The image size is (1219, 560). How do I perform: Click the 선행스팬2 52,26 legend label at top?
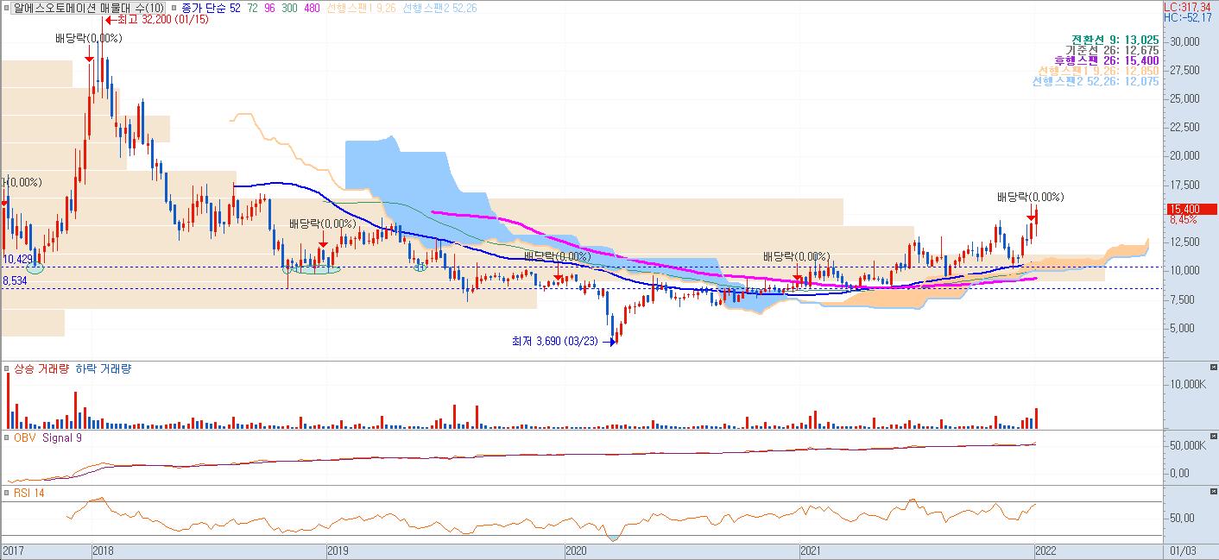tap(440, 8)
